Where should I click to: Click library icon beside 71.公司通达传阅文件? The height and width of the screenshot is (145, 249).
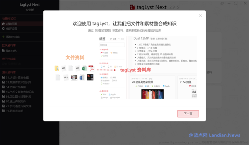(3, 106)
